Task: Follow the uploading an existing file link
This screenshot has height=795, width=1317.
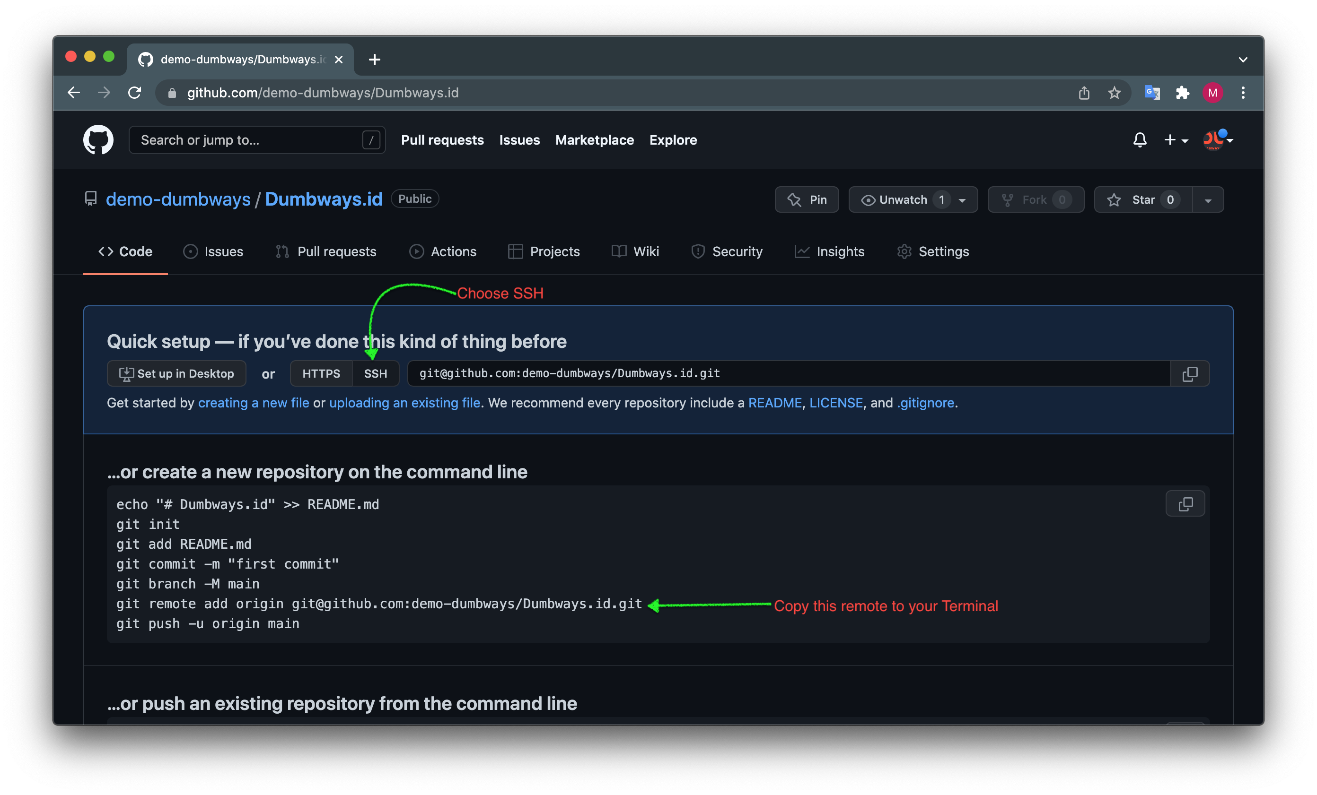Action: 404,403
